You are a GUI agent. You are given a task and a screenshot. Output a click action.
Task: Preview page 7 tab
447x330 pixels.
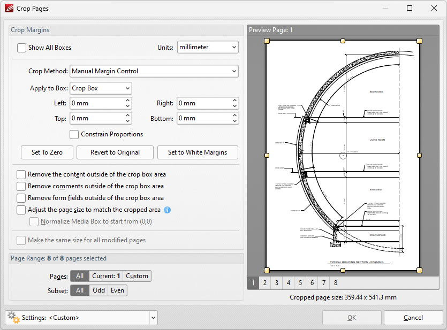pyautogui.click(x=324, y=283)
